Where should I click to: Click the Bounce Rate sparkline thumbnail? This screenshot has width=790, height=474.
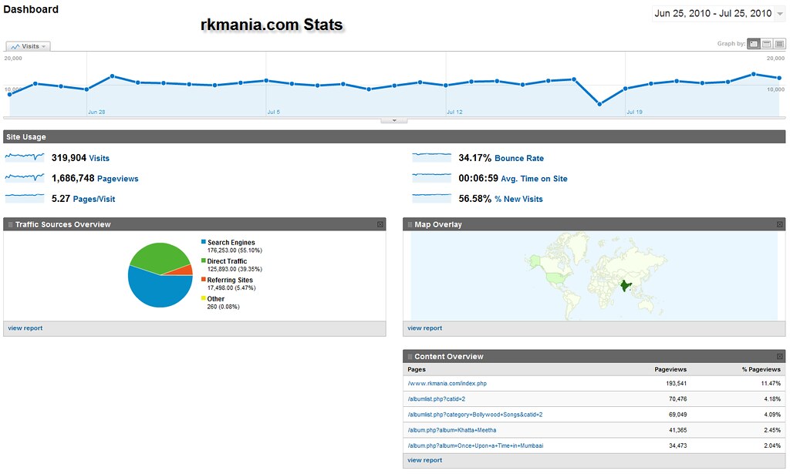click(x=431, y=157)
